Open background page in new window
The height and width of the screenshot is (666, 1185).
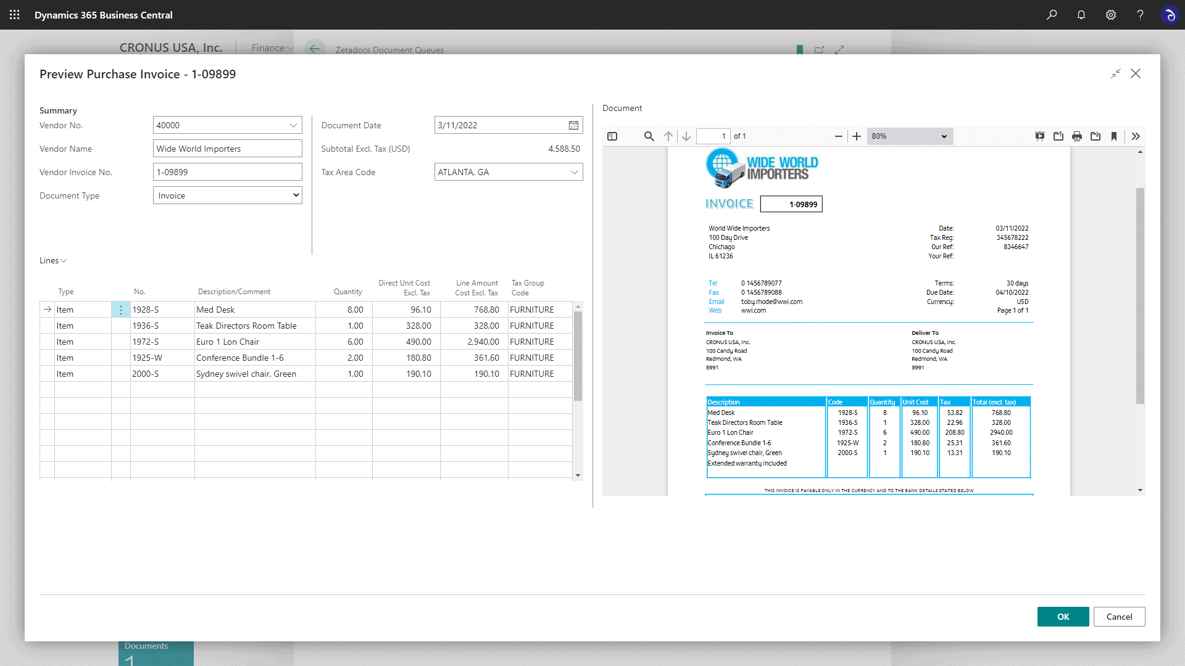click(x=819, y=50)
